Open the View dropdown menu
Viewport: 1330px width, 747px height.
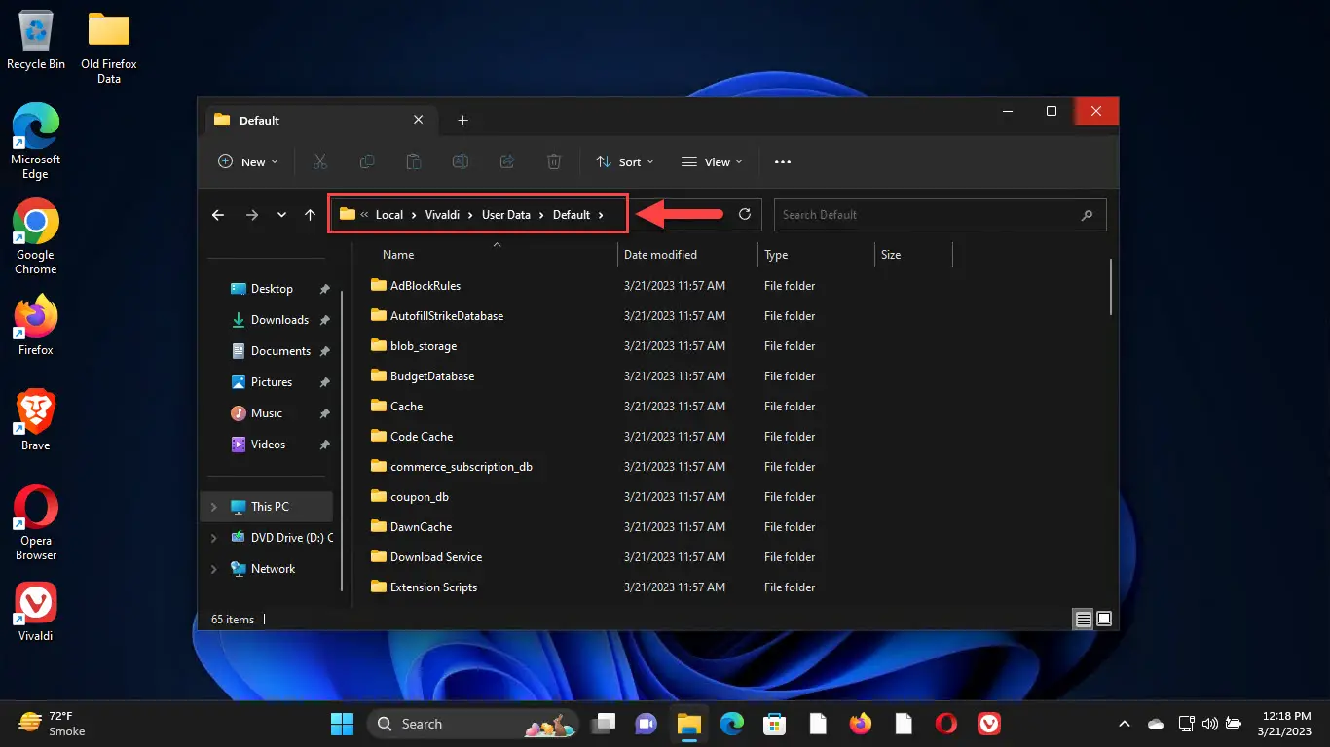(712, 162)
